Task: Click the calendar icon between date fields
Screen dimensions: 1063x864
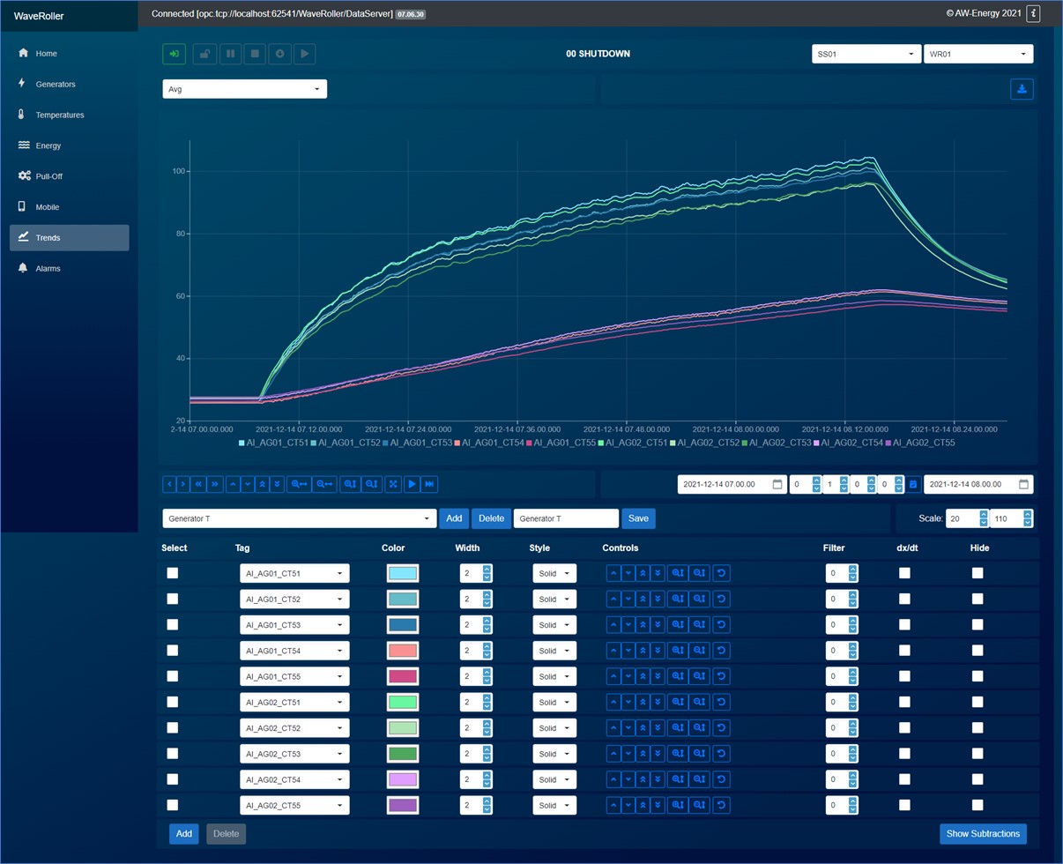Action: coord(913,484)
